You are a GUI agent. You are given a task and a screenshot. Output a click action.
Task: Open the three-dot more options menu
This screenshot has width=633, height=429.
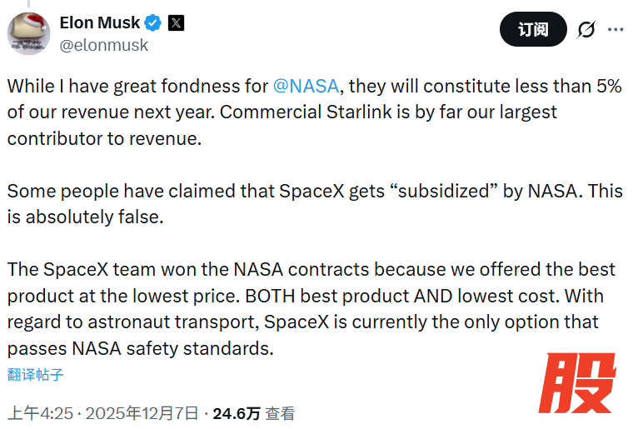pos(616,30)
